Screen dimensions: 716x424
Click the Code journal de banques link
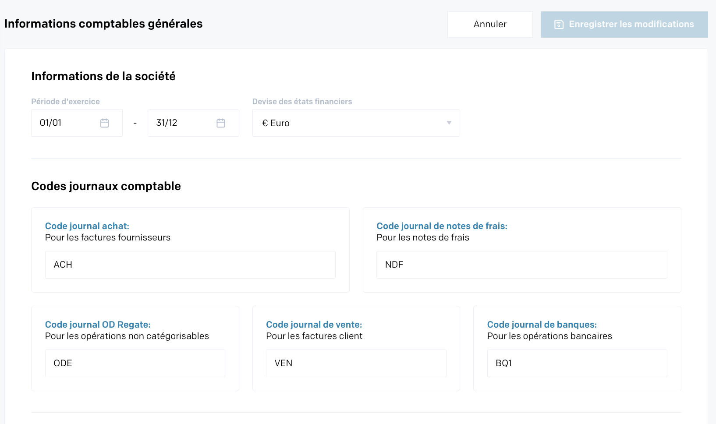[x=542, y=325]
